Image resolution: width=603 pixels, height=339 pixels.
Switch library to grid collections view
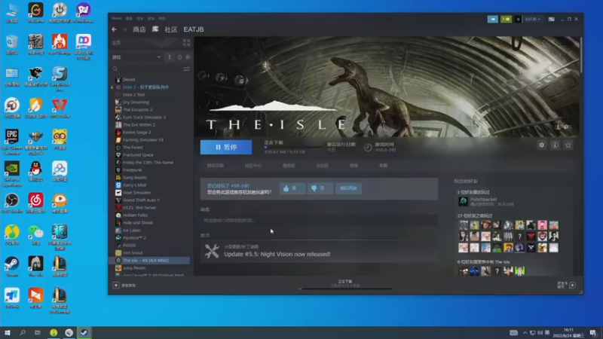[186, 43]
